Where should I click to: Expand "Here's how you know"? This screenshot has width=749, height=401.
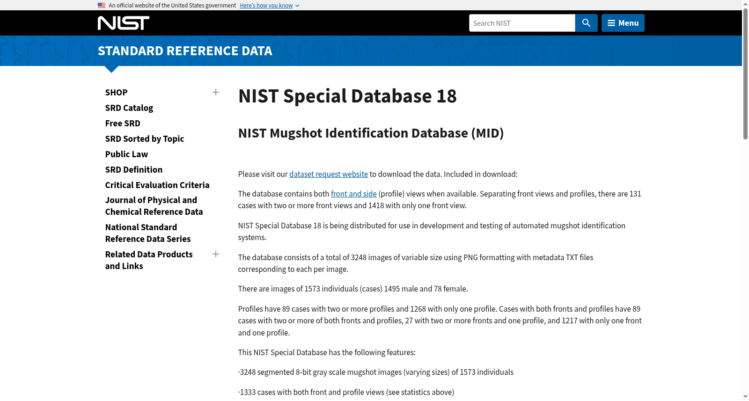pyautogui.click(x=269, y=6)
